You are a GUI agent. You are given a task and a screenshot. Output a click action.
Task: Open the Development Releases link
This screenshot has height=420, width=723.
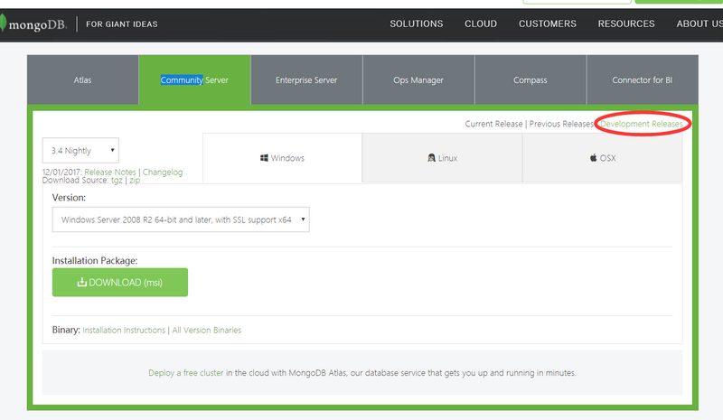tap(642, 124)
